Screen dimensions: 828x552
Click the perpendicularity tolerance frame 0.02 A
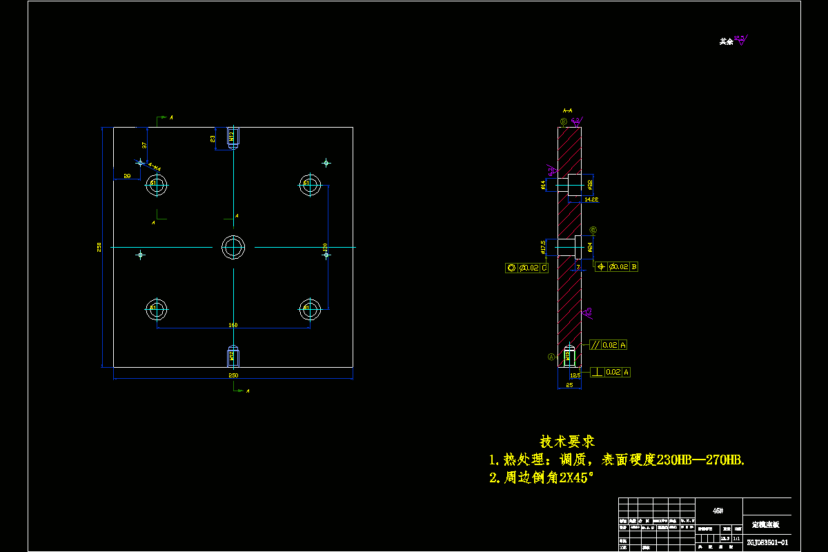point(611,372)
